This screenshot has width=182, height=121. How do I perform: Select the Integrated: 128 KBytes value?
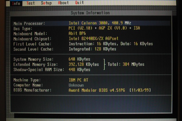click(93, 49)
